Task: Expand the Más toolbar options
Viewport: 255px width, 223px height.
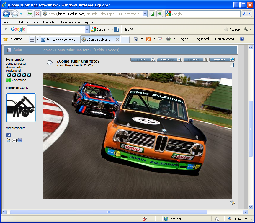Action: pos(128,29)
